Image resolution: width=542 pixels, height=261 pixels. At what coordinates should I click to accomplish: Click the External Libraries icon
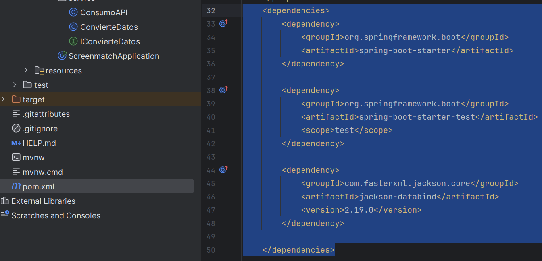point(5,201)
